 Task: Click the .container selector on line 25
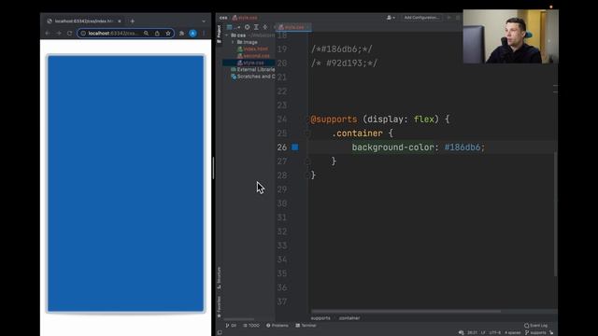(x=357, y=133)
